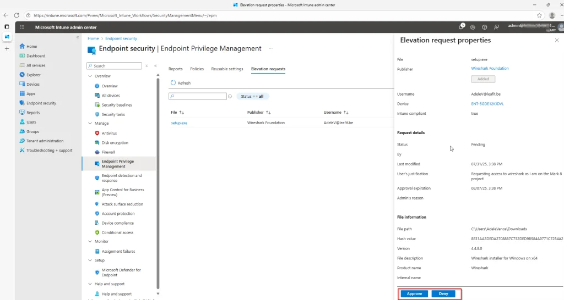Viewport: 564px width, 300px height.
Task: Open Disk encryption icon in menu
Action: (97, 142)
